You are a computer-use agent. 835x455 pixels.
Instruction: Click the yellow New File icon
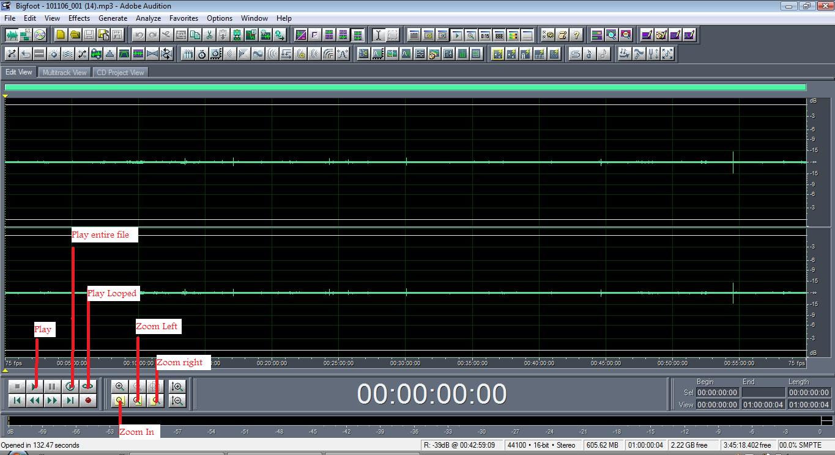tap(60, 35)
